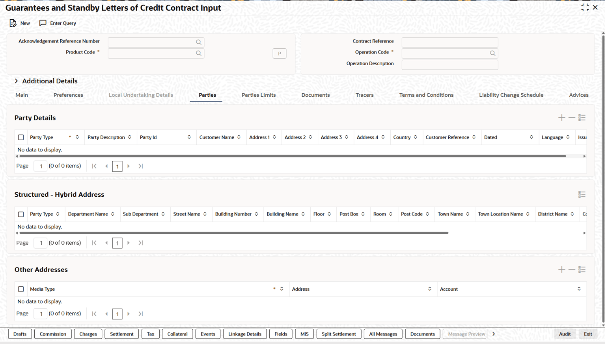This screenshot has width=606, height=345.
Task: Open Product Code search lookup
Action: tap(199, 53)
